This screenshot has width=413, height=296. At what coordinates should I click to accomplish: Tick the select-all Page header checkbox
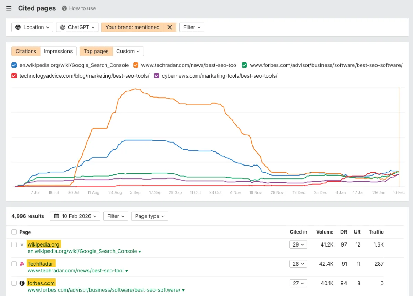click(14, 232)
